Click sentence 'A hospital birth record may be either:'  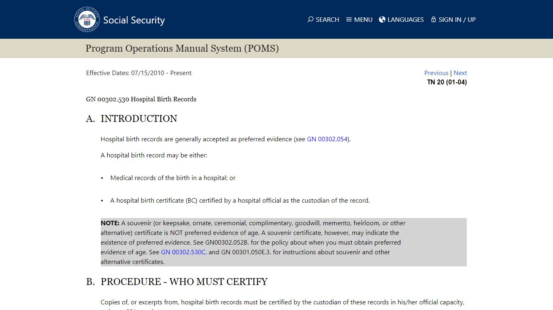tap(154, 155)
